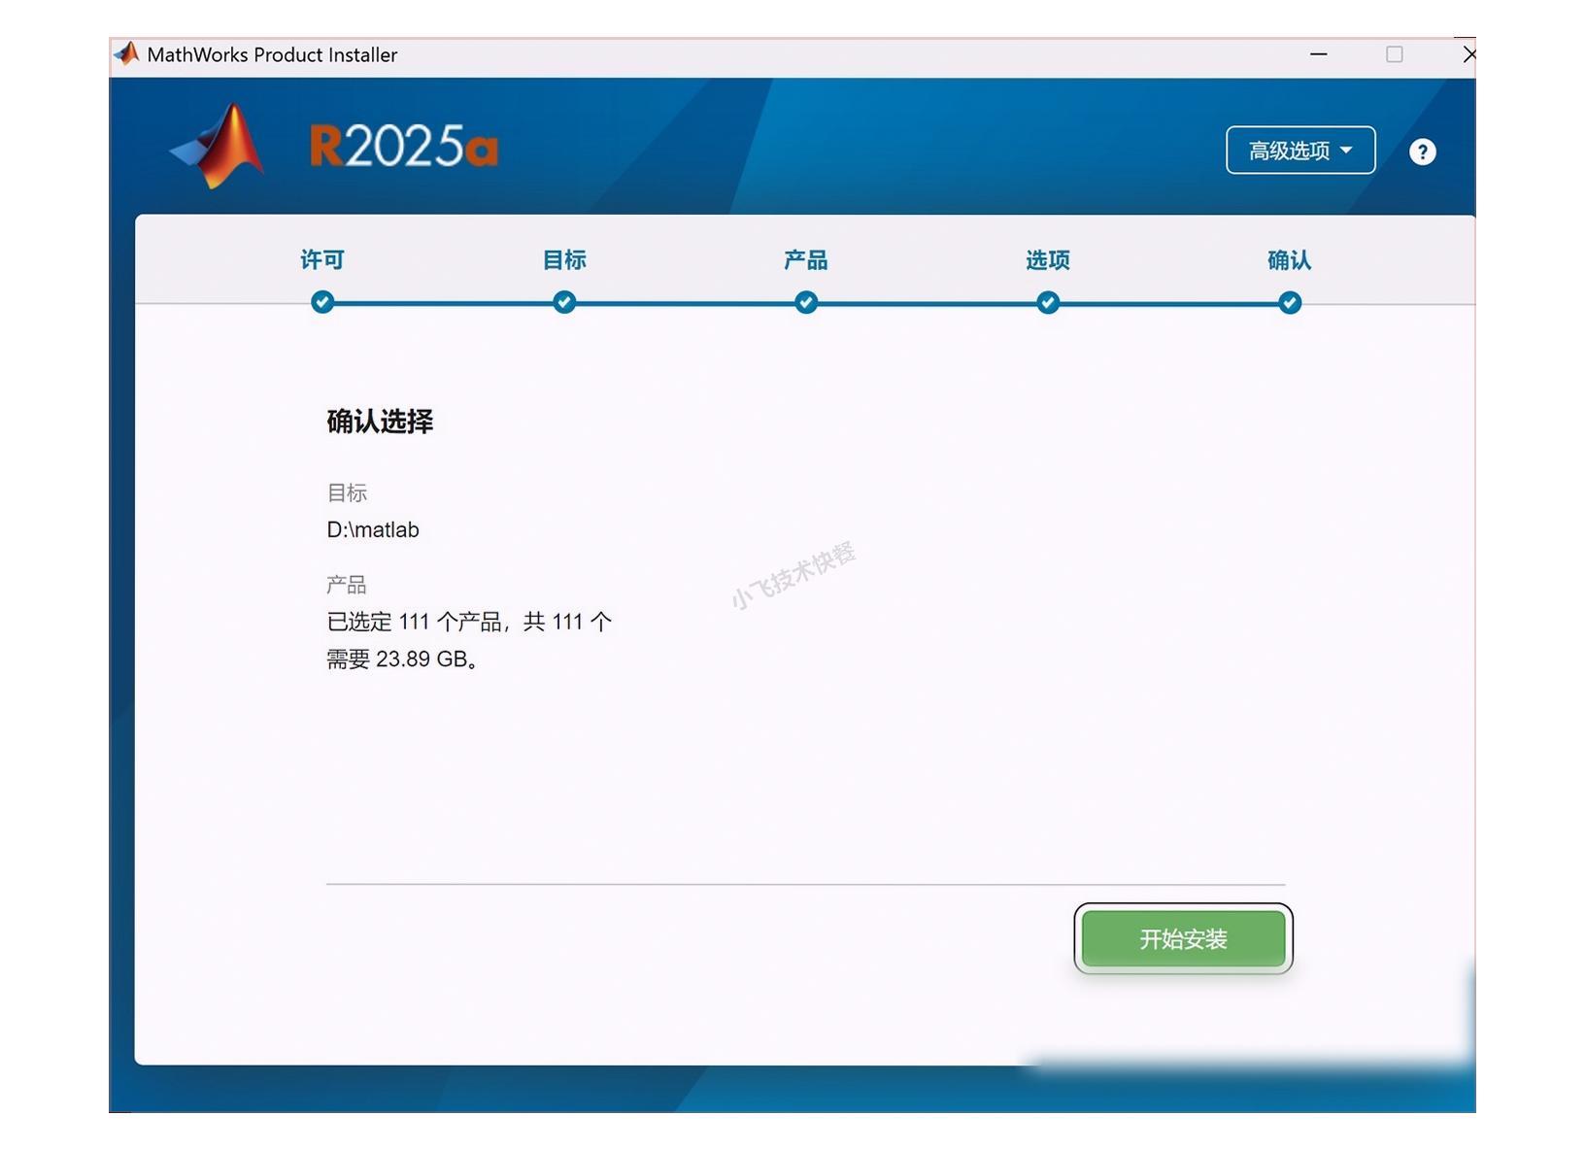Click the MATLAB logo in the header

pos(218,147)
